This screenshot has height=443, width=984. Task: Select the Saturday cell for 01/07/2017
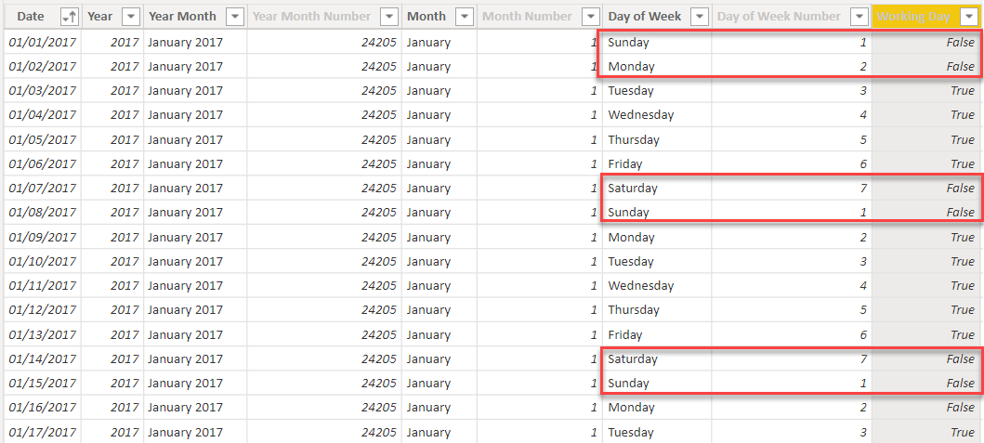pyautogui.click(x=656, y=188)
